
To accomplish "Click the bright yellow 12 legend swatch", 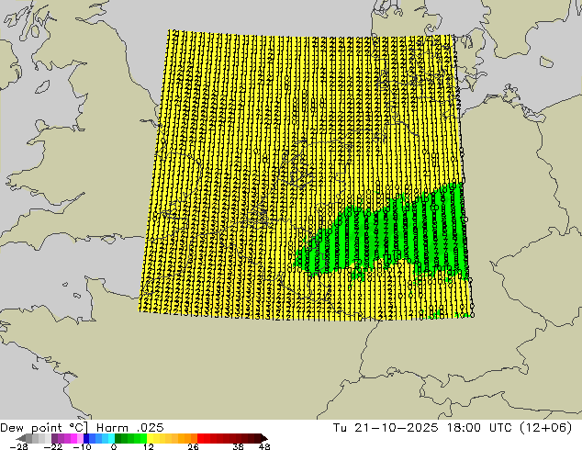I will (x=150, y=438).
